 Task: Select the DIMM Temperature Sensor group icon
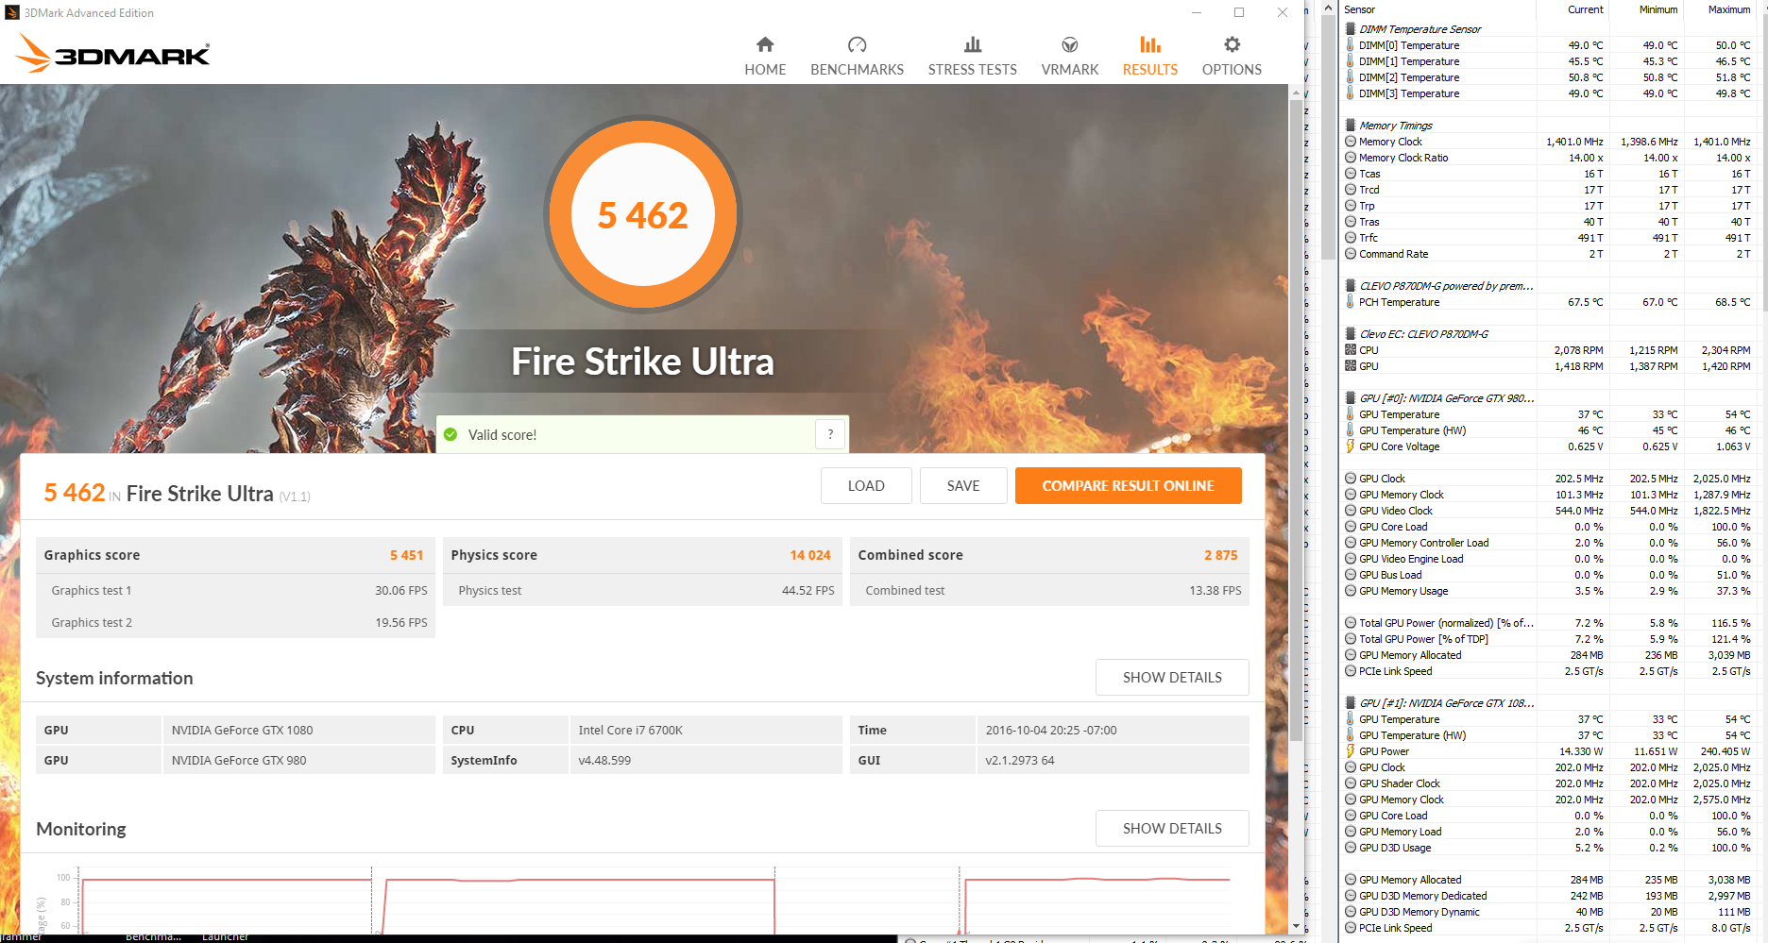(1351, 29)
